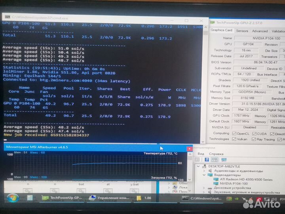Click the Memory Size value 8192 MB
Image resolution: width=285 pixels, height=214 pixels.
point(247,98)
